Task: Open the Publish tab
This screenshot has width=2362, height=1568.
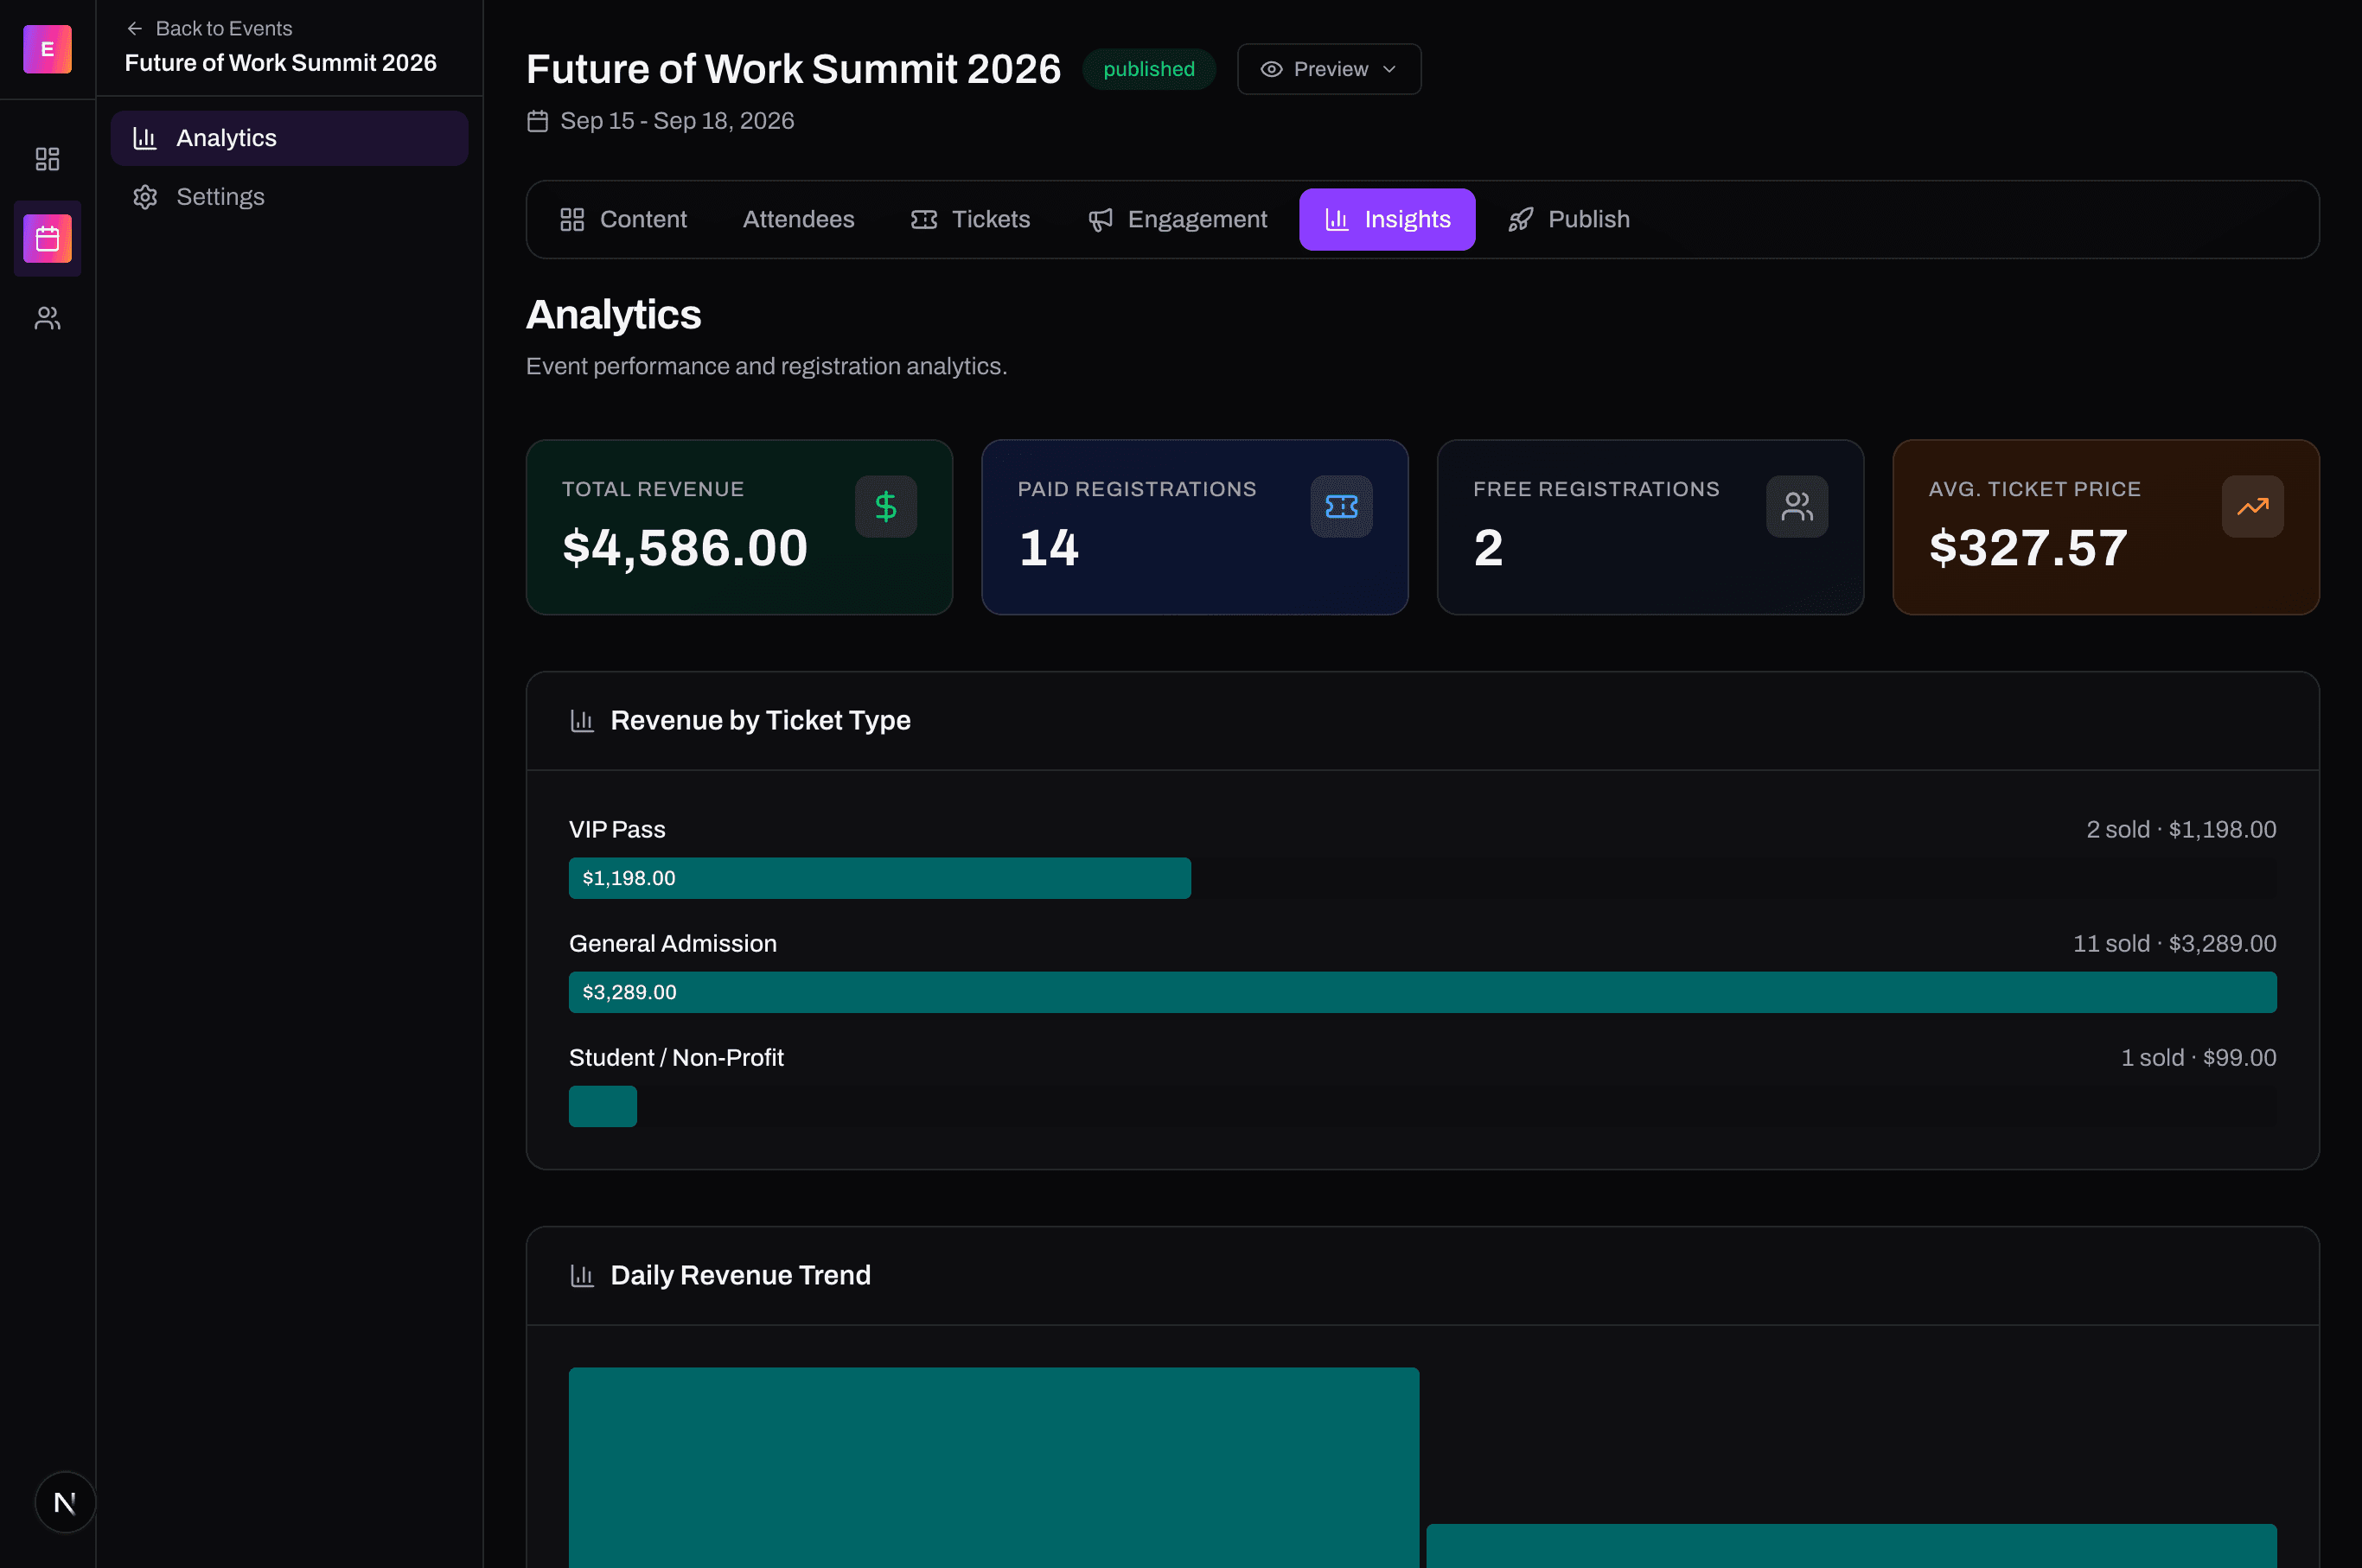Action: [1568, 219]
